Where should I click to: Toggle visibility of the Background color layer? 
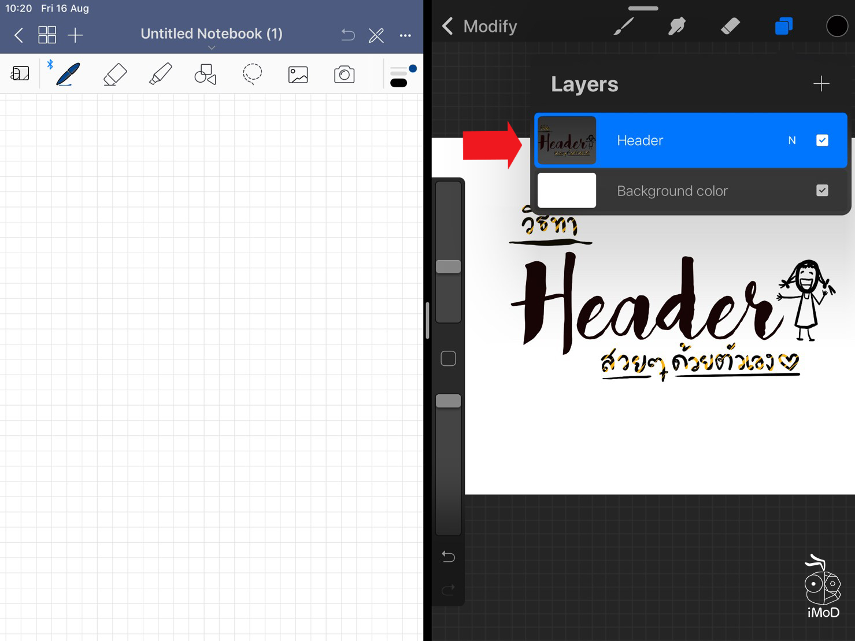click(822, 190)
